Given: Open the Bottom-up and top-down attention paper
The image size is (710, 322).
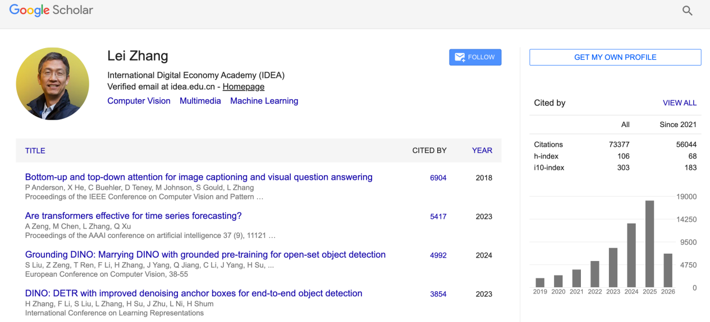Looking at the screenshot, I should [x=199, y=177].
